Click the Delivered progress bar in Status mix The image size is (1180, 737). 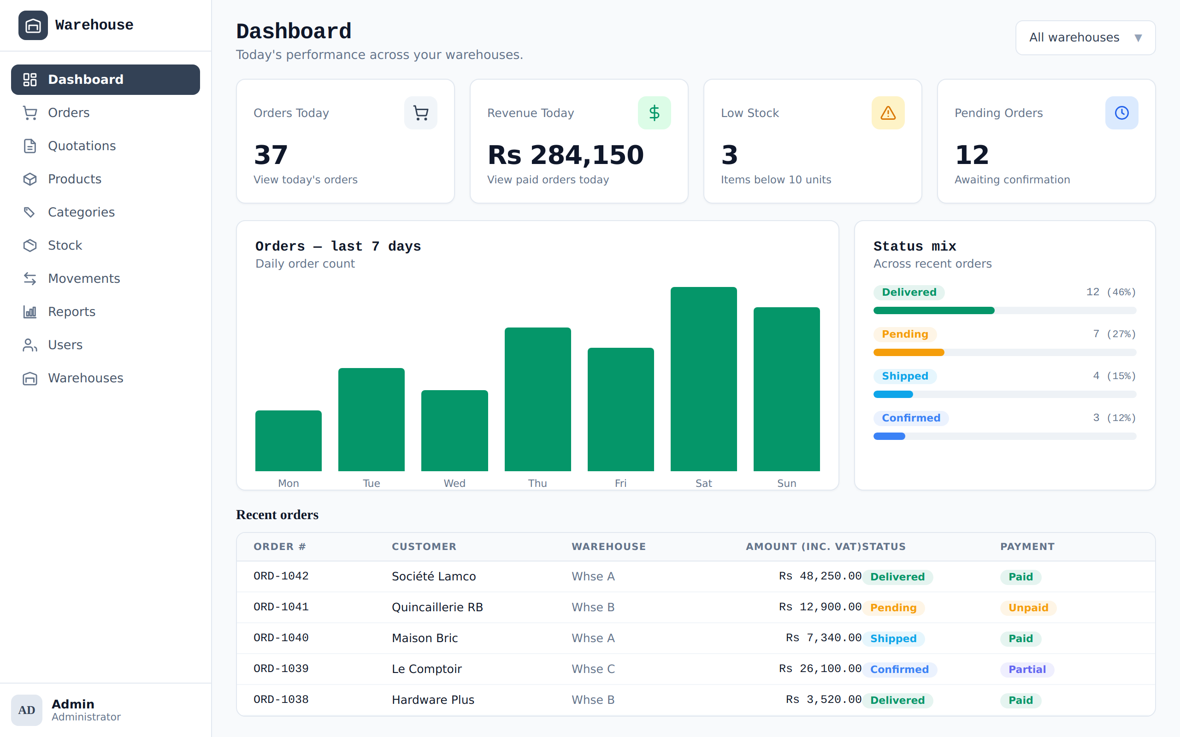click(1004, 310)
